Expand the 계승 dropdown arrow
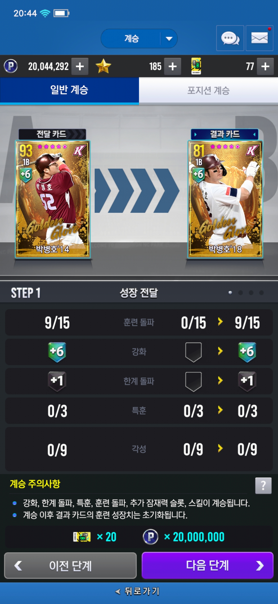This screenshot has width=278, height=604. (x=169, y=39)
